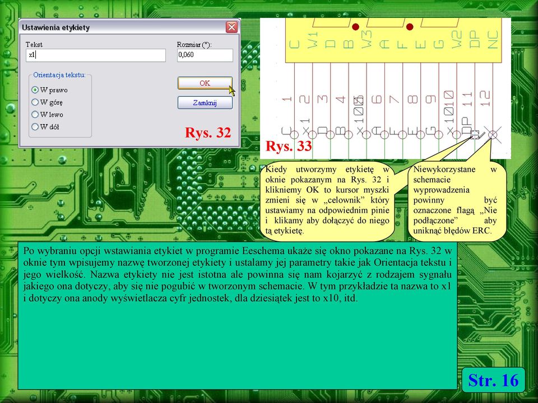Click the 'Str. 16' page label
This screenshot has height=403, width=538.
tap(493, 380)
